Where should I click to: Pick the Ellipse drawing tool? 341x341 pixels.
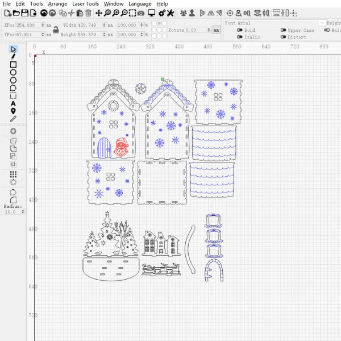pos(13,73)
